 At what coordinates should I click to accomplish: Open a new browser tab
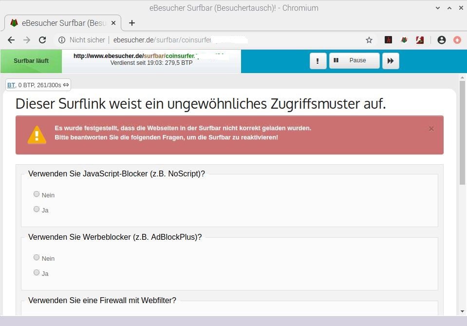point(131,23)
